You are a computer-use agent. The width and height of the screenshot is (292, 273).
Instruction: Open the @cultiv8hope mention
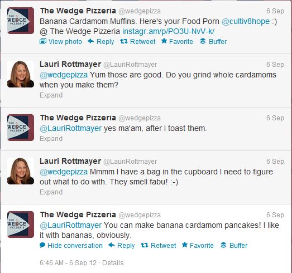tap(246, 21)
